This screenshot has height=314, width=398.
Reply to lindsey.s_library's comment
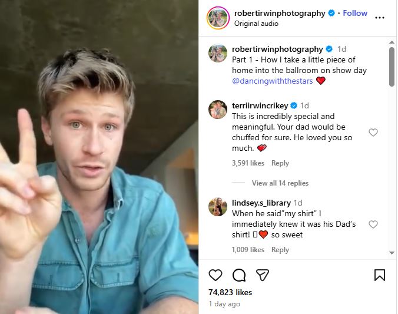(280, 250)
